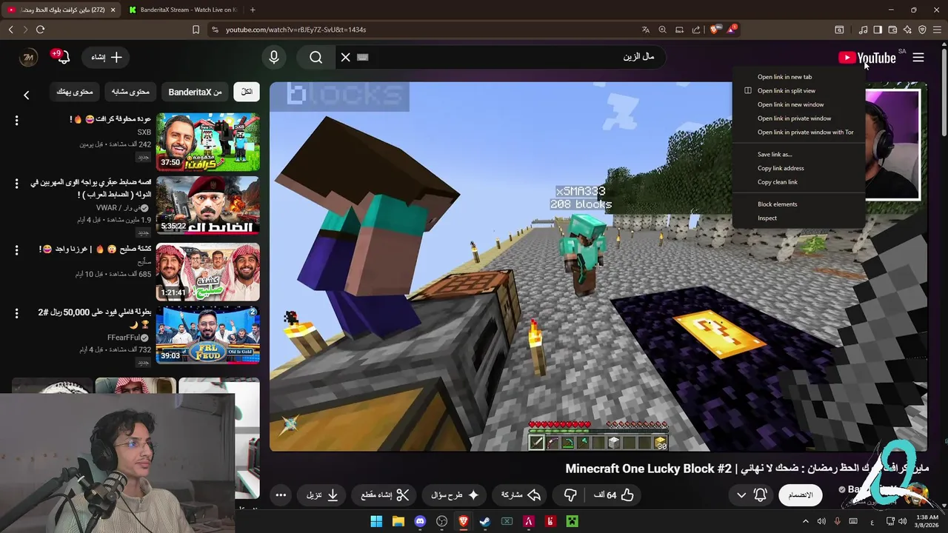948x533 pixels.
Task: Open Windows Start menu
Action: point(376,521)
